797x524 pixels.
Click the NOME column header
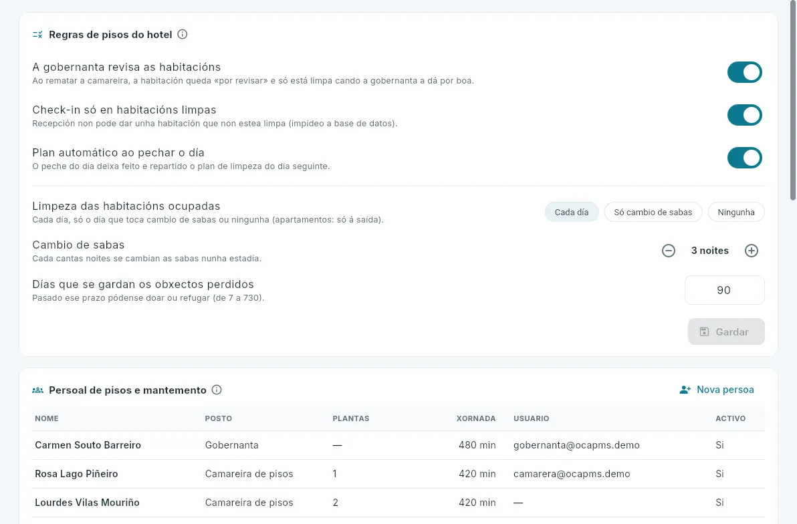coord(47,418)
